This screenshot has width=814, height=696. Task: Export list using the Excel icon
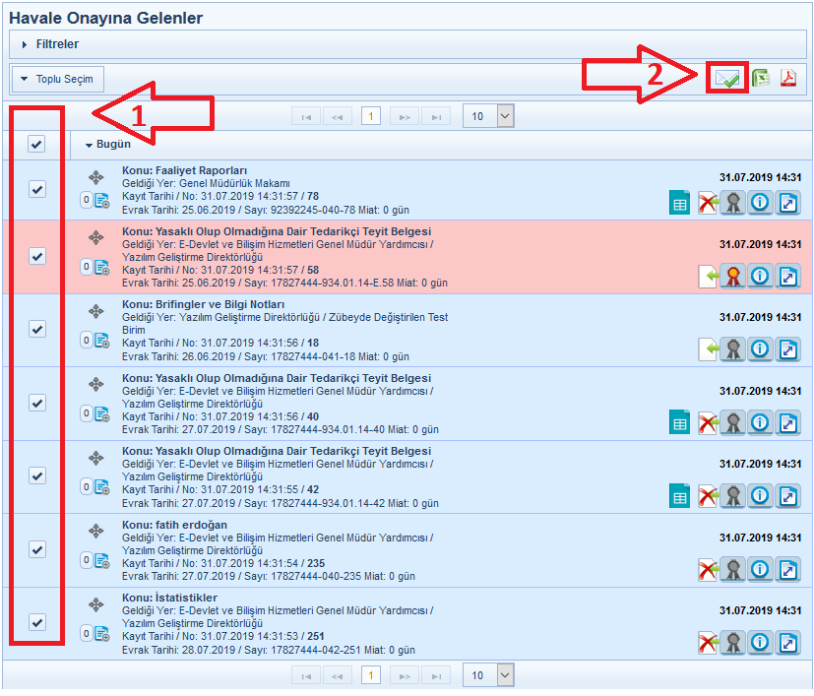pos(761,79)
